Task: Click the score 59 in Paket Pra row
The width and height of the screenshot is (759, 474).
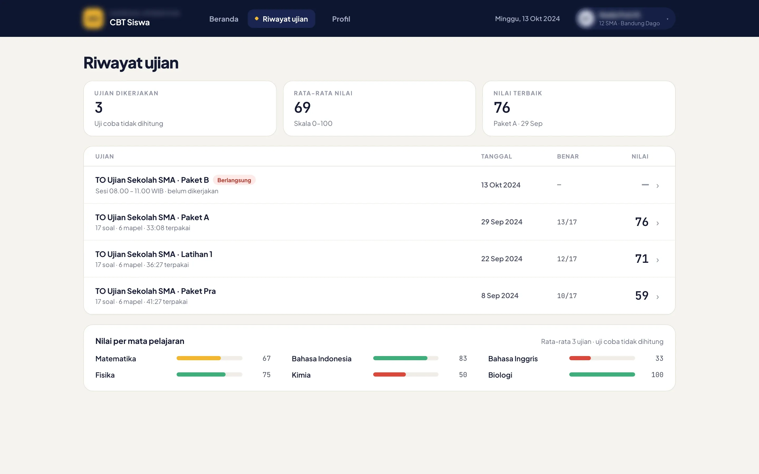Action: click(642, 296)
